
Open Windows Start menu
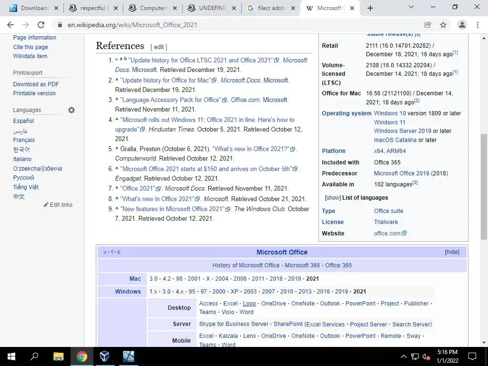[11, 356]
